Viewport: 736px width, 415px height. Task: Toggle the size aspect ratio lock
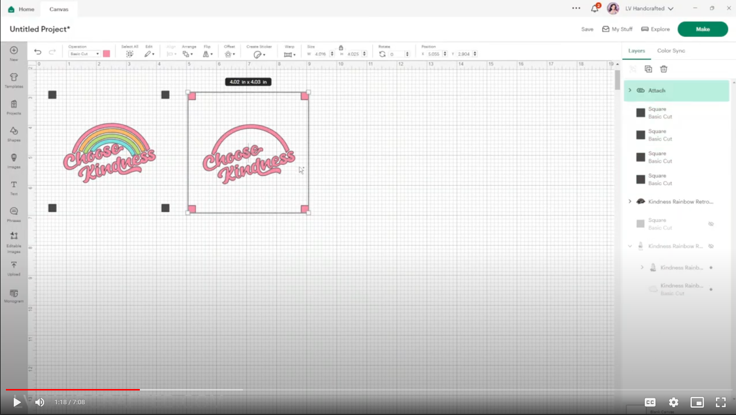[341, 48]
